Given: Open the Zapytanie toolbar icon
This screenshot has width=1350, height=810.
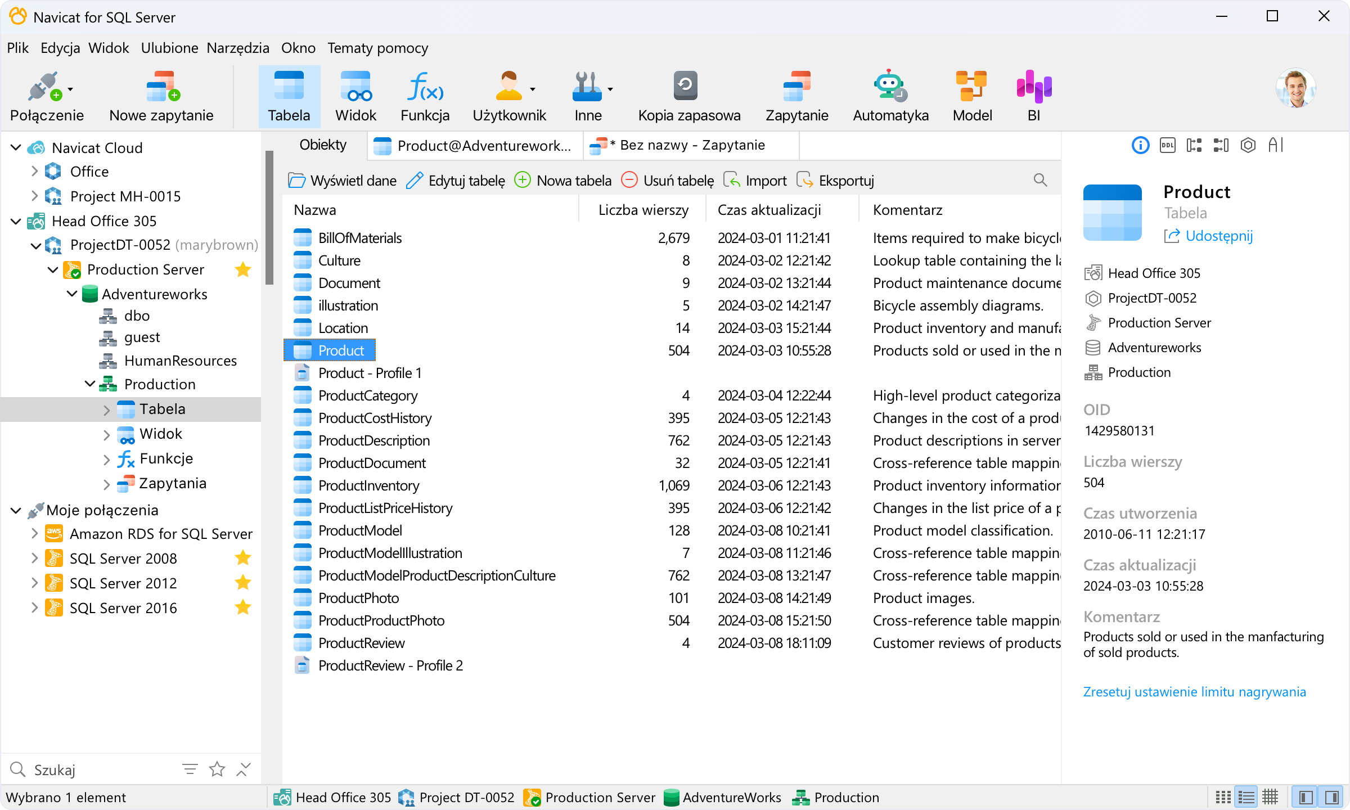Looking at the screenshot, I should [x=796, y=96].
